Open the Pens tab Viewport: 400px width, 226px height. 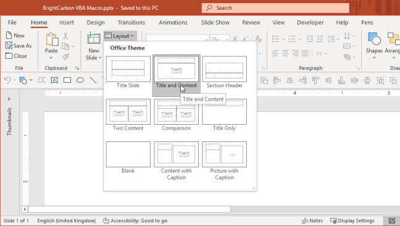pos(367,22)
